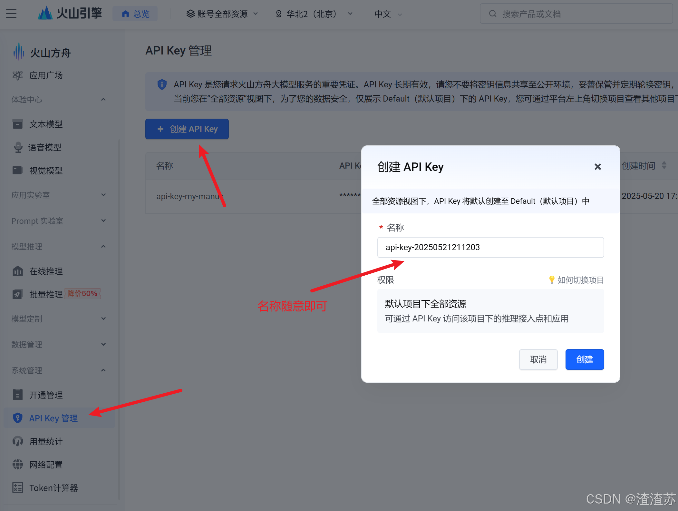This screenshot has width=678, height=511.
Task: Click the 2025-05-20 creation time cell
Action: (649, 196)
